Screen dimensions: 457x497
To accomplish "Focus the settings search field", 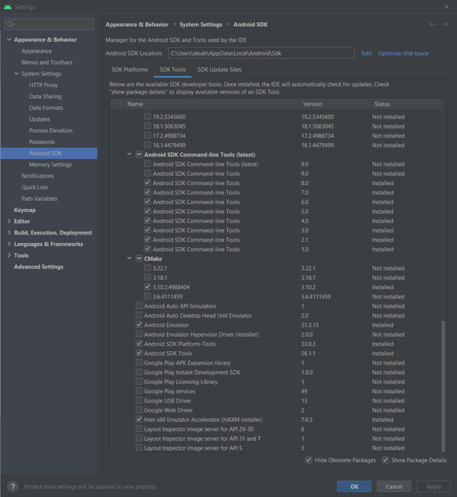I will [49, 24].
